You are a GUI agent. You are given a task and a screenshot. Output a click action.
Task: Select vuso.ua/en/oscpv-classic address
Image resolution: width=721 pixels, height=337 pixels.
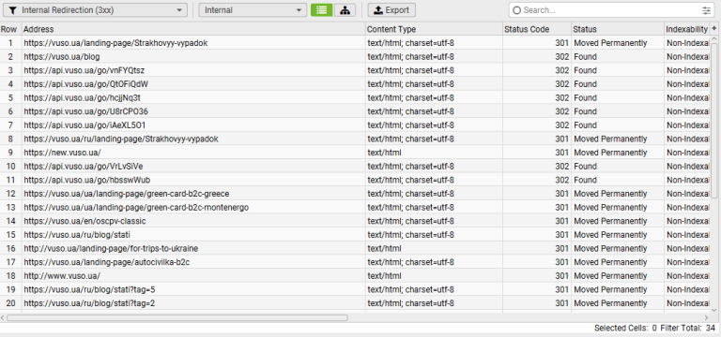tap(193, 221)
